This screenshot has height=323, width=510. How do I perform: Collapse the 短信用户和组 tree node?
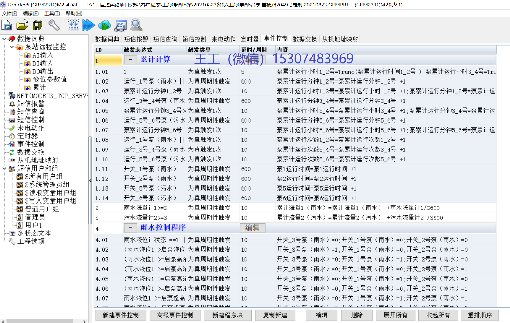4,169
